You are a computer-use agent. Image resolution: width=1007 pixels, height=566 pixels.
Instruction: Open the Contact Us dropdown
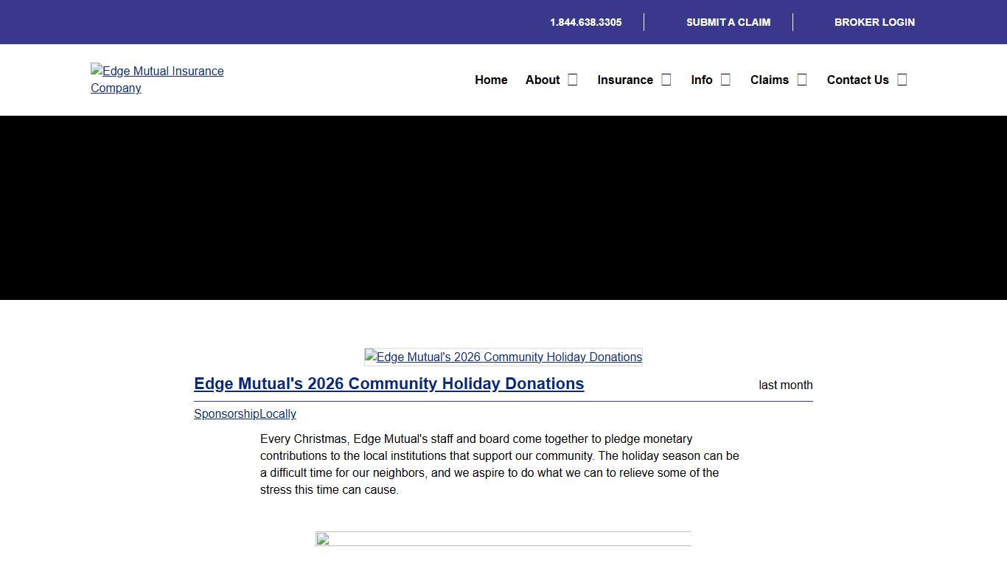[x=902, y=79]
